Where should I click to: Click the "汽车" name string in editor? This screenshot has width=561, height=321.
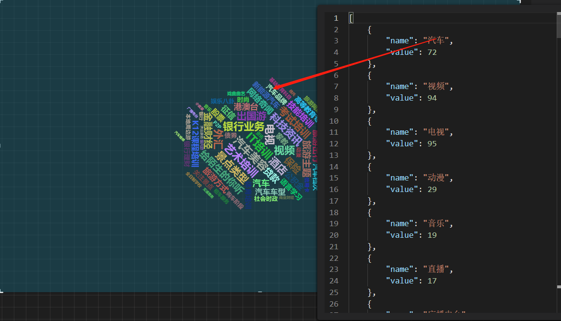(436, 40)
